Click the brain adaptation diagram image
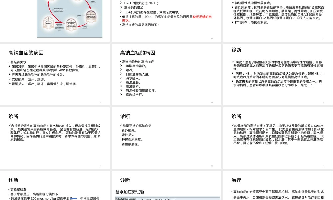 70,19
